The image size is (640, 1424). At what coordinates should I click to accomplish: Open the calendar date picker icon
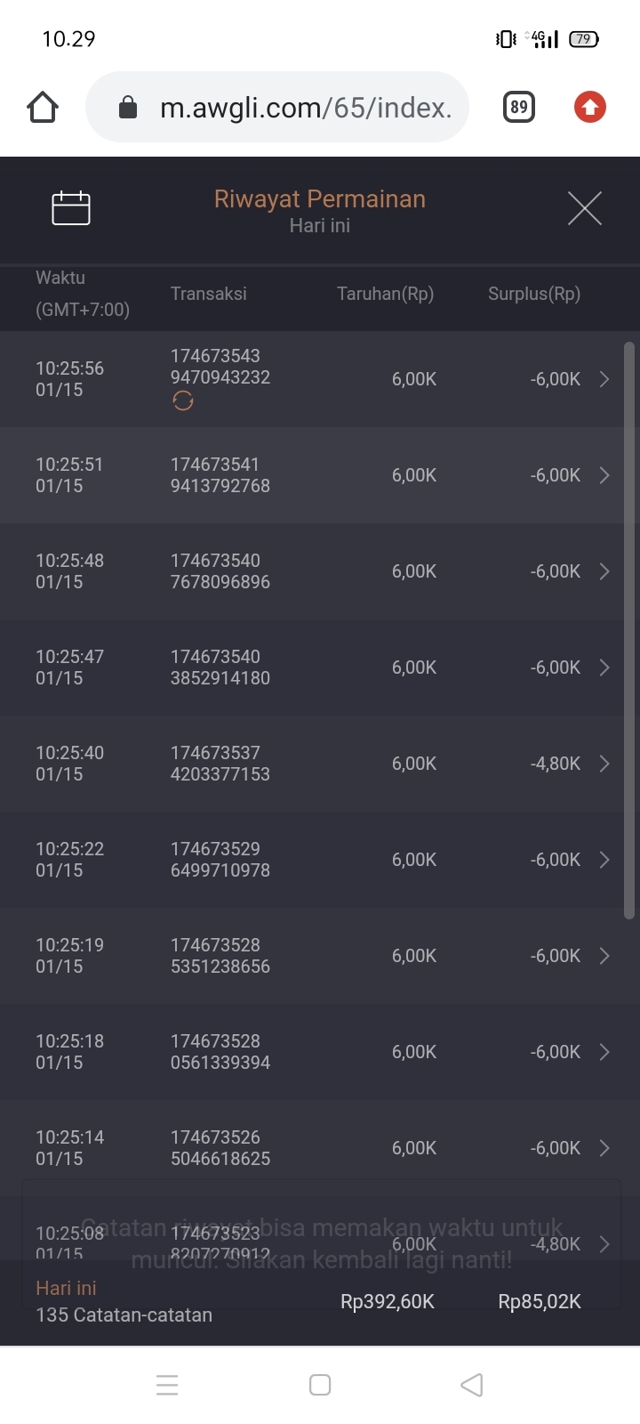(71, 208)
